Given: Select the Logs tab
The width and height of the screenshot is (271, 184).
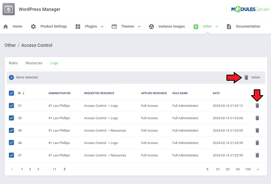Looking at the screenshot, I should 54,63.
